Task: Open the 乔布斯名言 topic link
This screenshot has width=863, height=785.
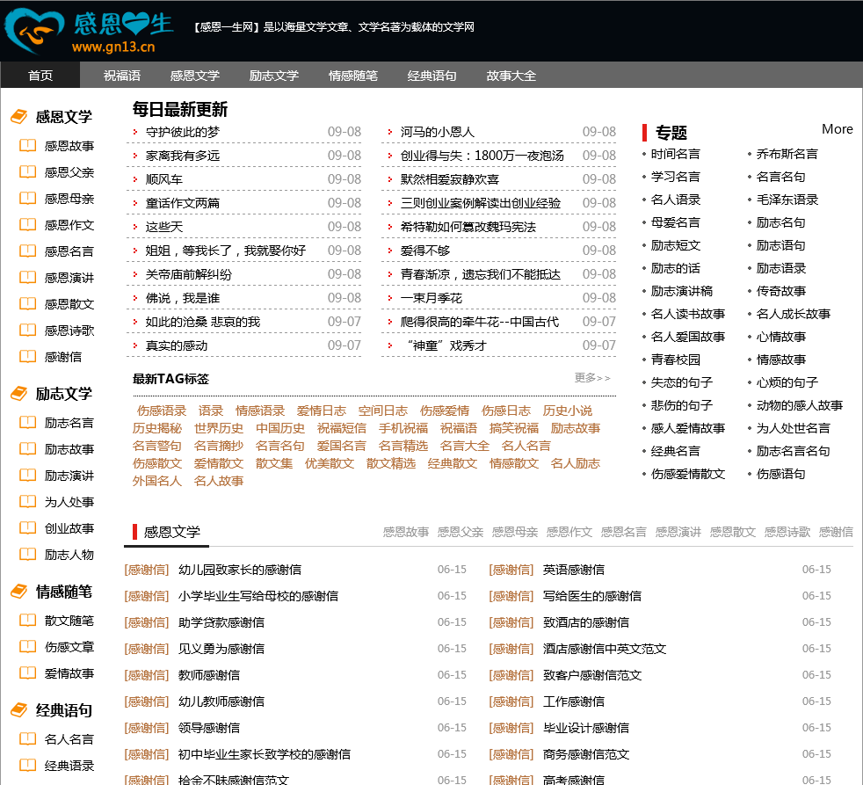Action: pos(787,154)
